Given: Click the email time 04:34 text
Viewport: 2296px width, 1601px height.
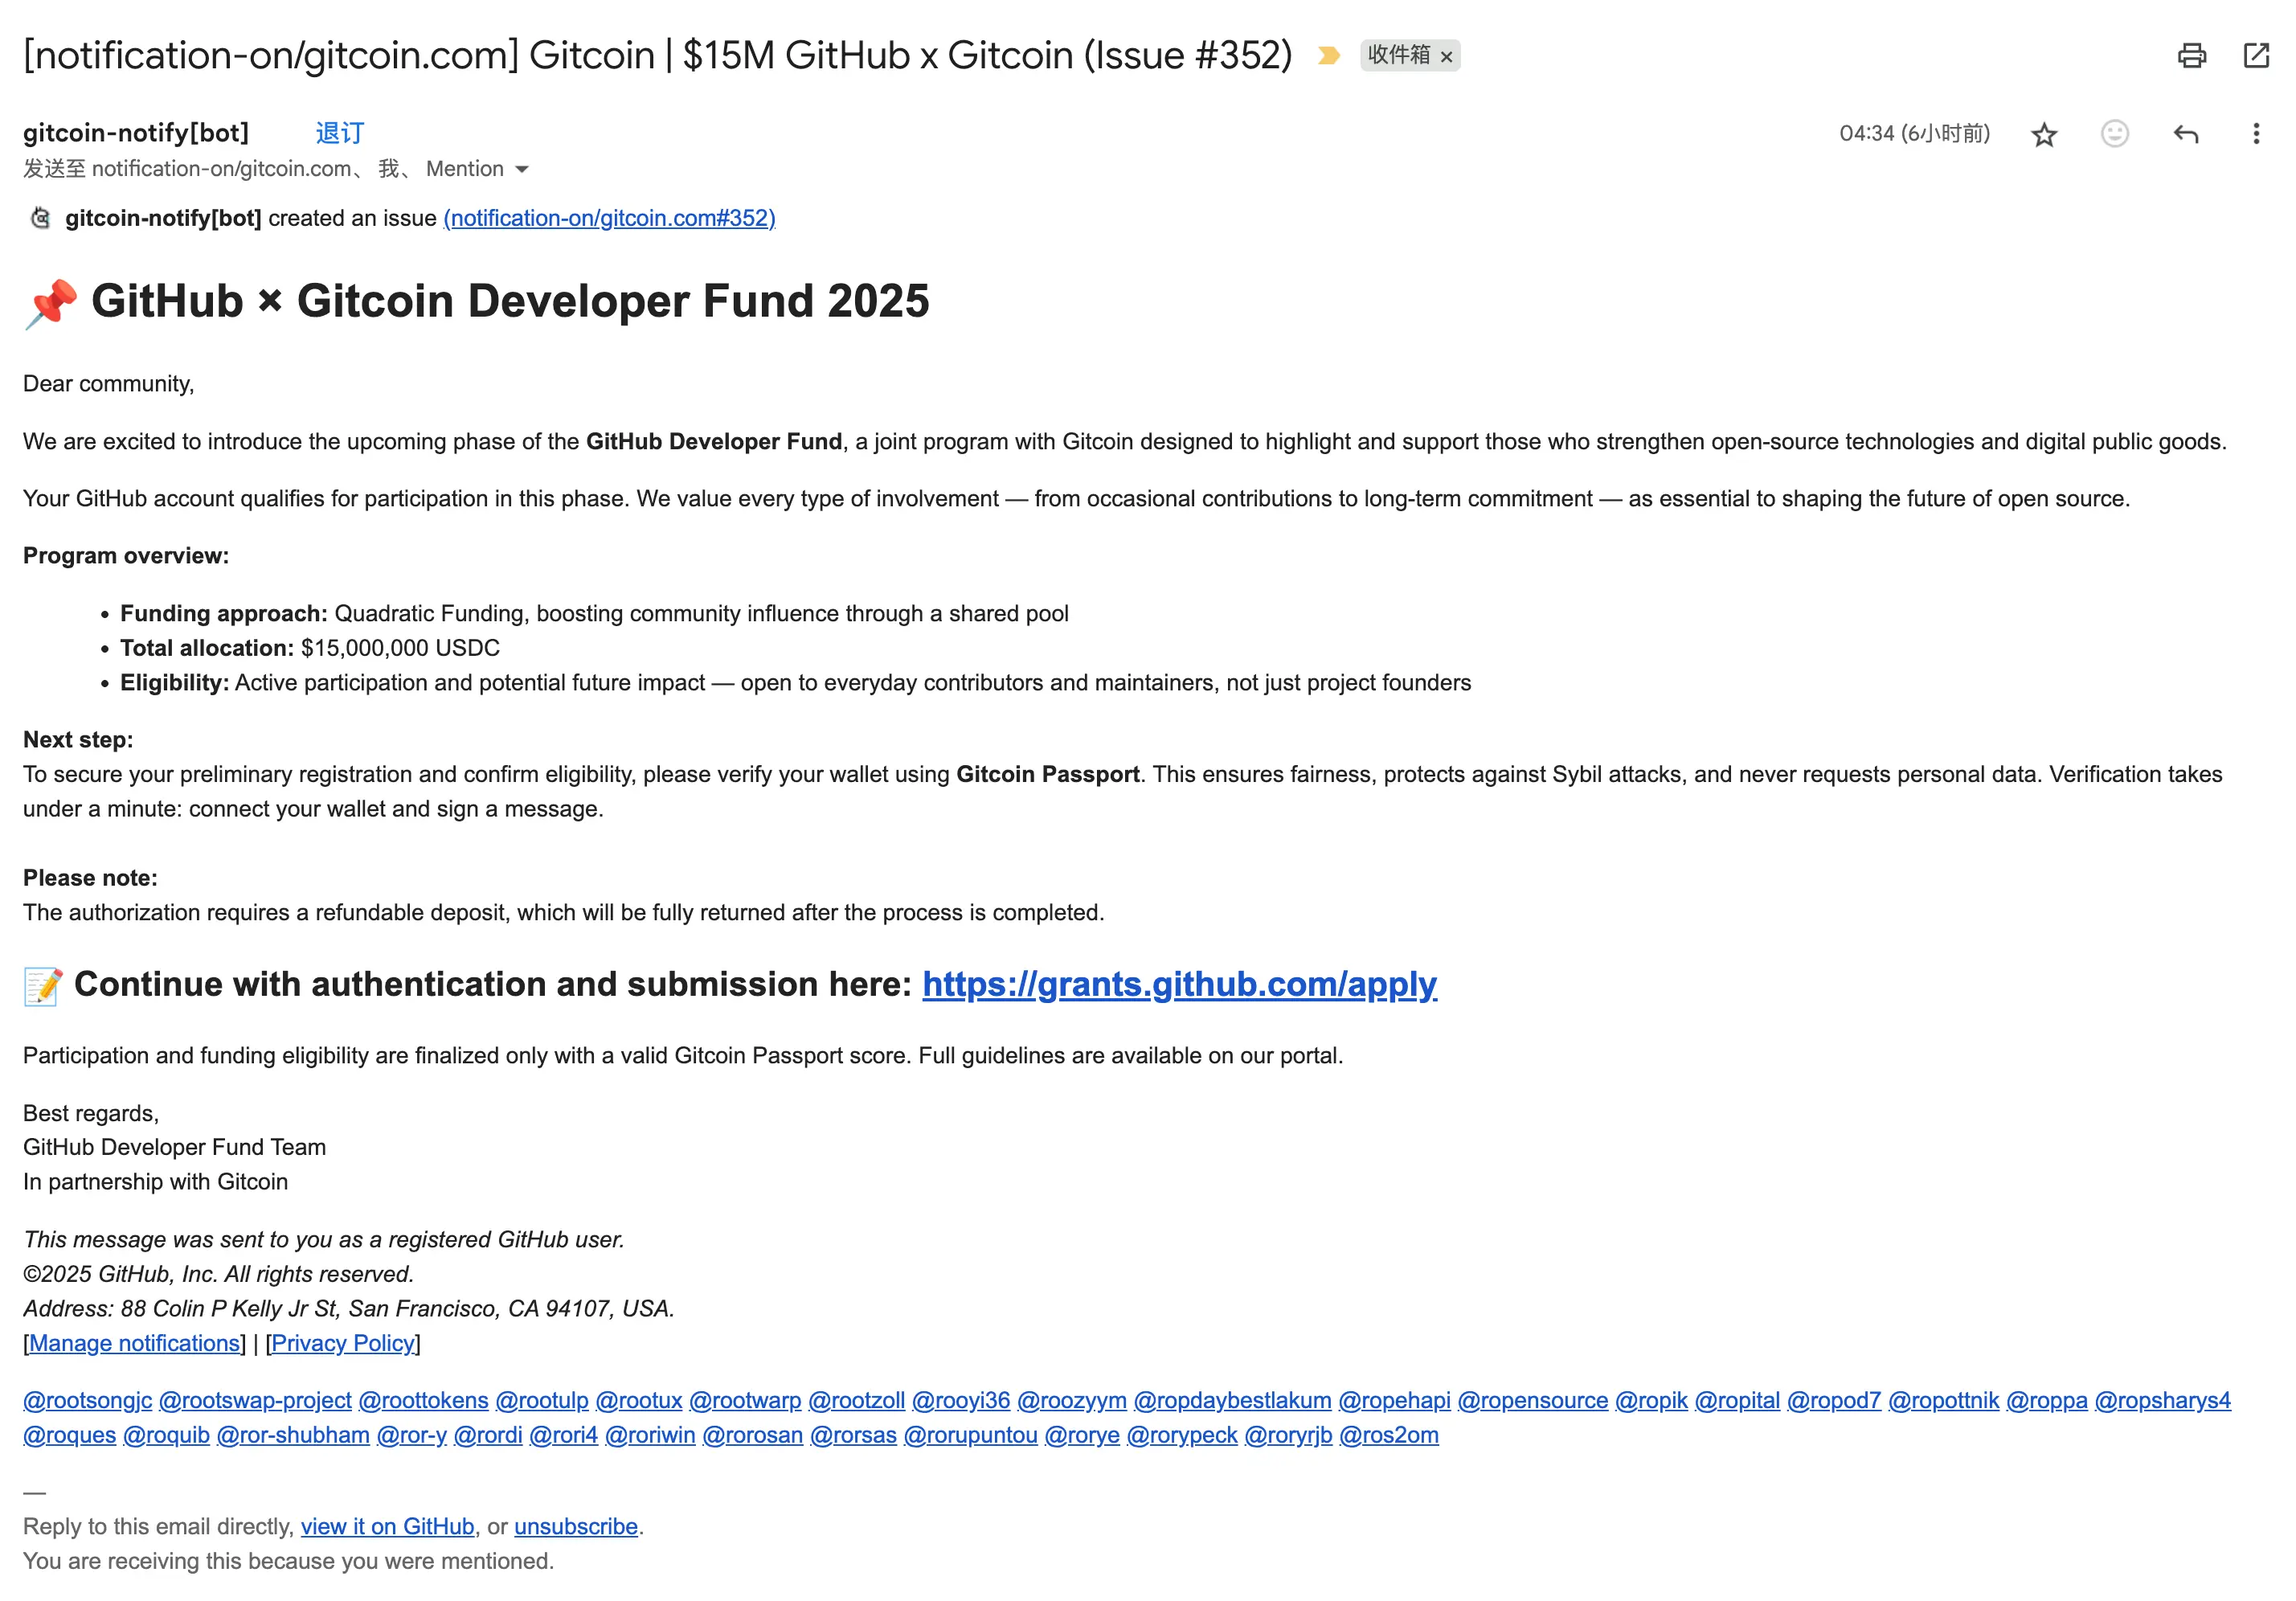Looking at the screenshot, I should pyautogui.click(x=1914, y=133).
